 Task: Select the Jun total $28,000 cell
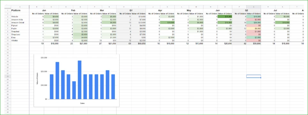point(225,44)
